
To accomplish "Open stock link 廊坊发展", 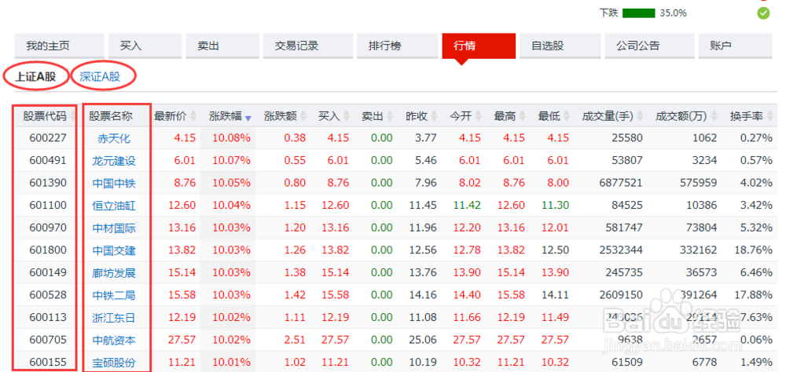I will coord(114,273).
